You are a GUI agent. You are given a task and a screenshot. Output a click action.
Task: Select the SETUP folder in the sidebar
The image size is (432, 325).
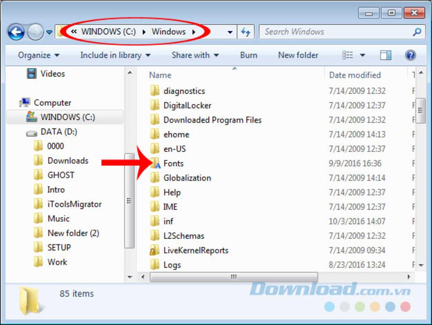click(x=52, y=247)
